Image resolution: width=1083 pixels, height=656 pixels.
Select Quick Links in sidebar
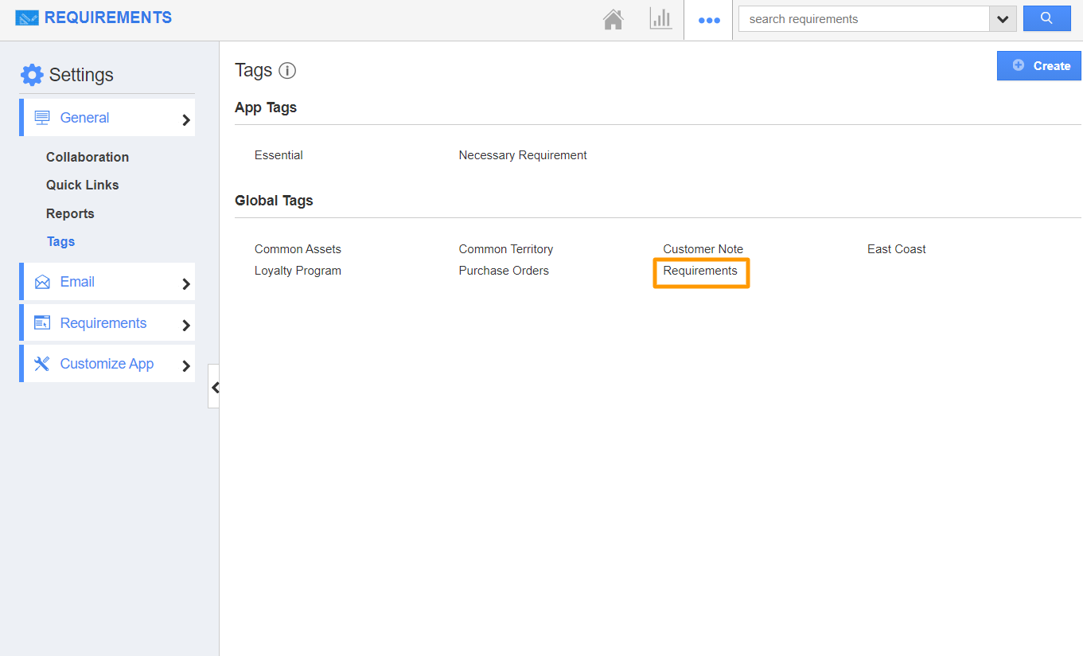[82, 185]
